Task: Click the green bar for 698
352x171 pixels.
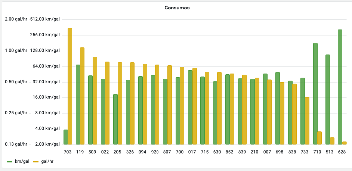Action: (x=278, y=108)
